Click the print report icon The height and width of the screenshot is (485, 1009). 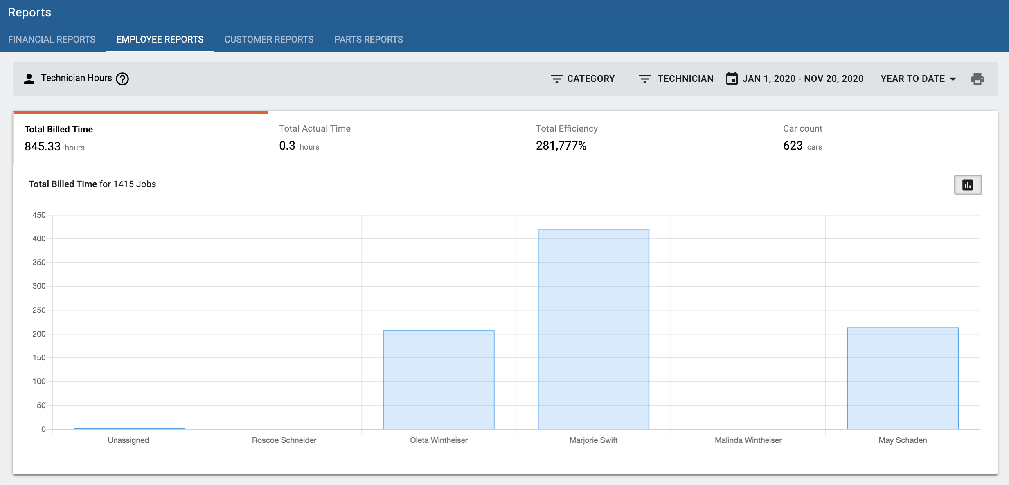click(977, 79)
